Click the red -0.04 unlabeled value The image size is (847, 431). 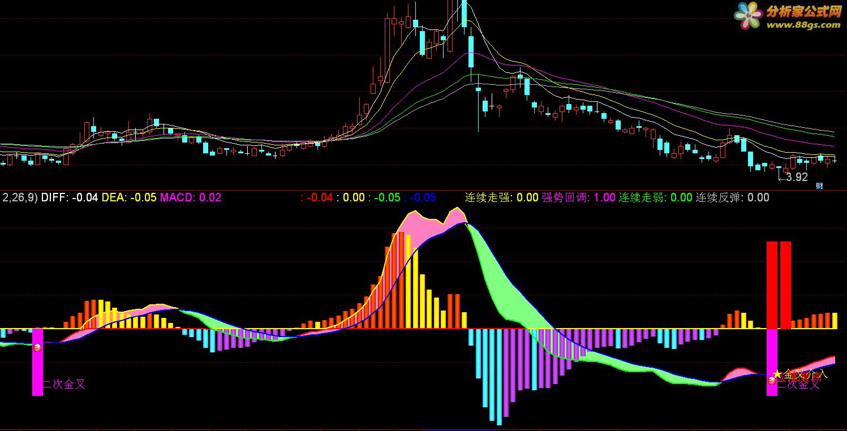click(320, 197)
